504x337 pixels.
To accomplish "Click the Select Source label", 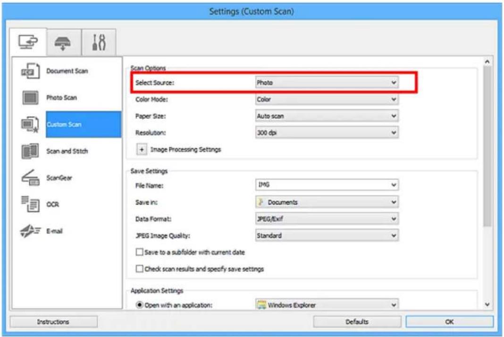I will point(155,83).
